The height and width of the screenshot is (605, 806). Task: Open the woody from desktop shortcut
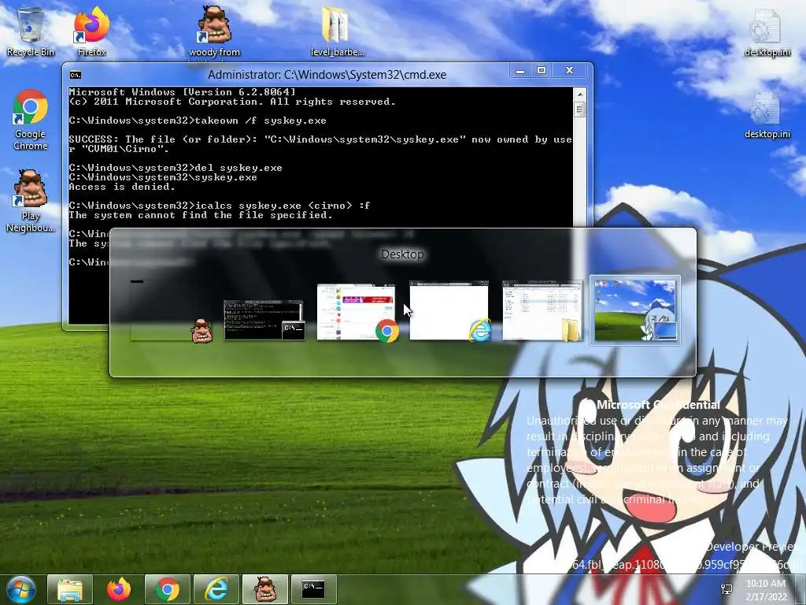click(214, 32)
